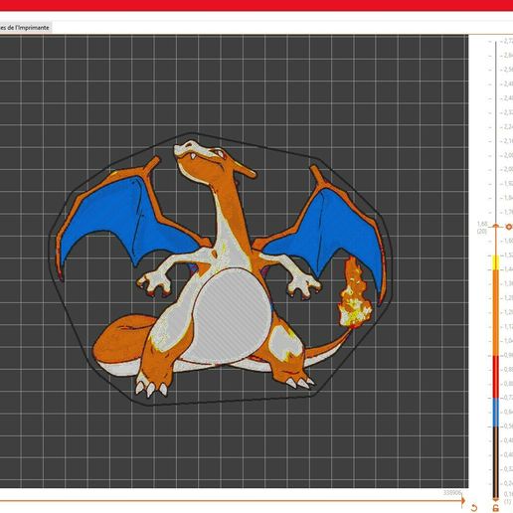Click the red segment of the layer slider
This screenshot has width=513, height=513.
pos(496,377)
